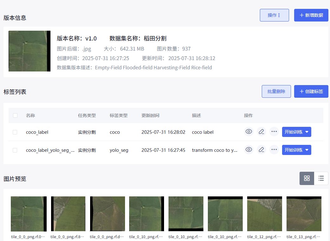
Task: Expand the 开始训练 dropdown for coco_label
Action: 307,132
